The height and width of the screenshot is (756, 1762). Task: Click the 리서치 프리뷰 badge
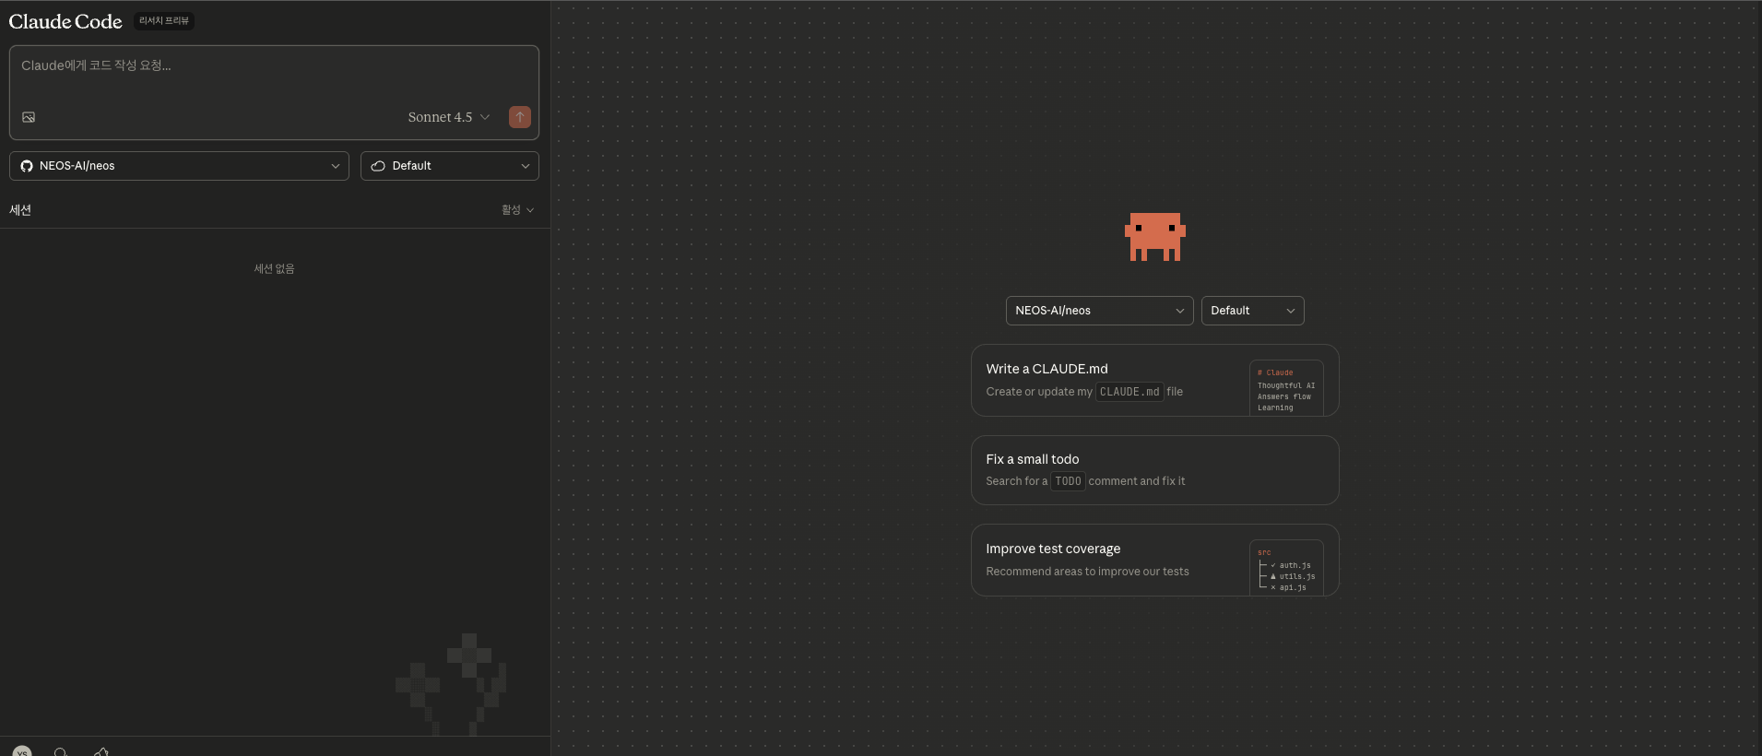tap(164, 20)
